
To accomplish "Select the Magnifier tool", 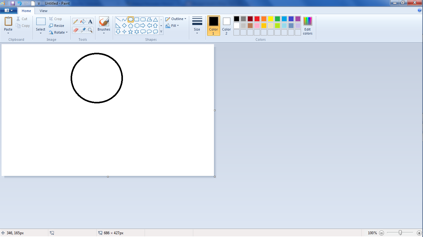I will [90, 30].
